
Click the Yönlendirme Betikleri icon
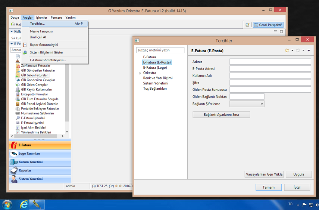(18, 132)
